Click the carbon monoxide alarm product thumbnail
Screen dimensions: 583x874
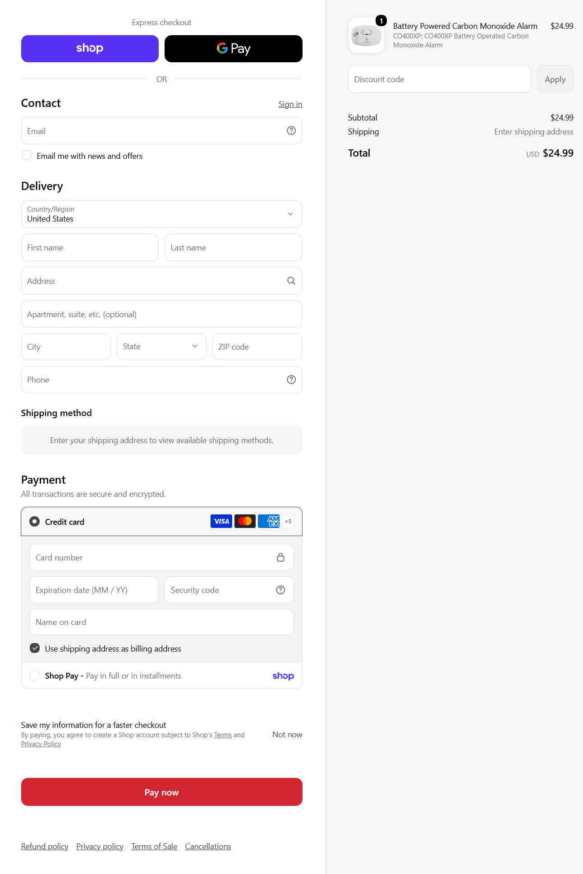coord(366,35)
